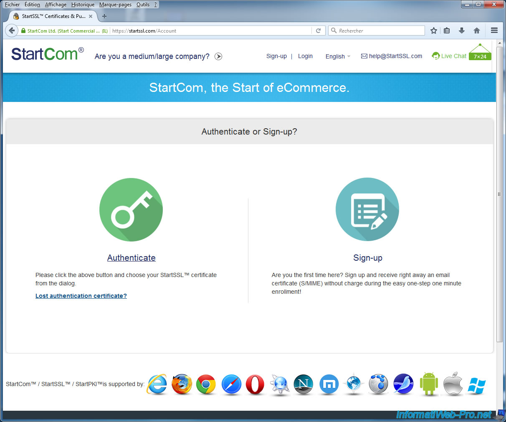Click the red Opera browser icon

pos(255,384)
